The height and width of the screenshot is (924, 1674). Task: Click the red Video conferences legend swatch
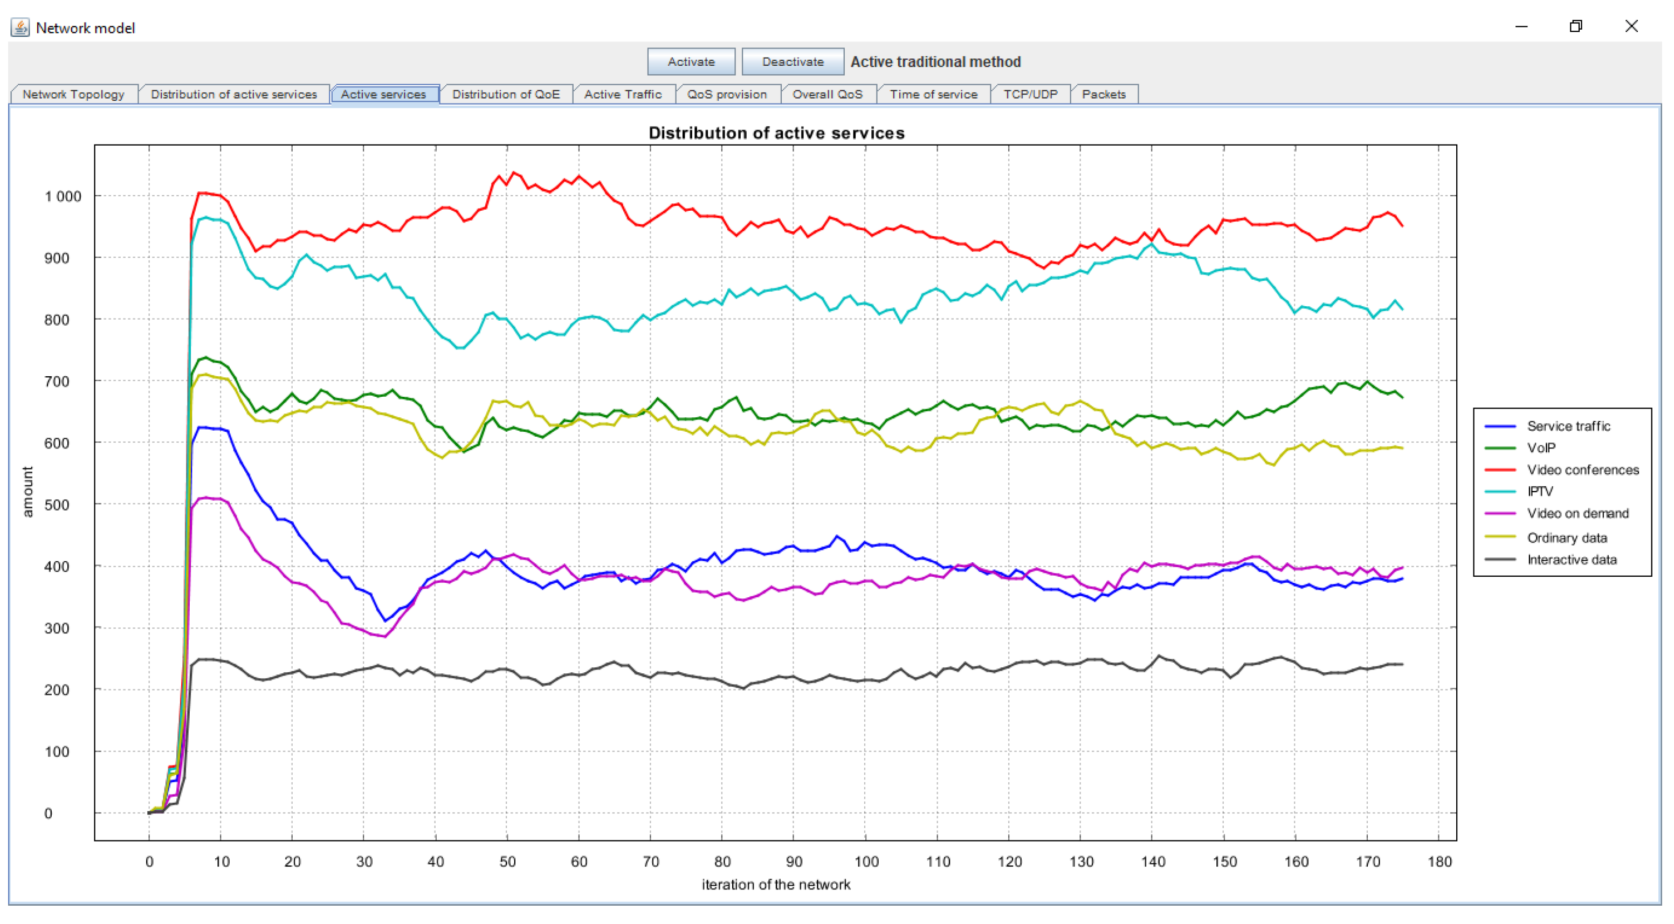[1500, 470]
